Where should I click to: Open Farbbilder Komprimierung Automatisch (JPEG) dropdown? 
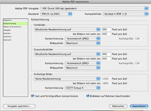click(82, 39)
